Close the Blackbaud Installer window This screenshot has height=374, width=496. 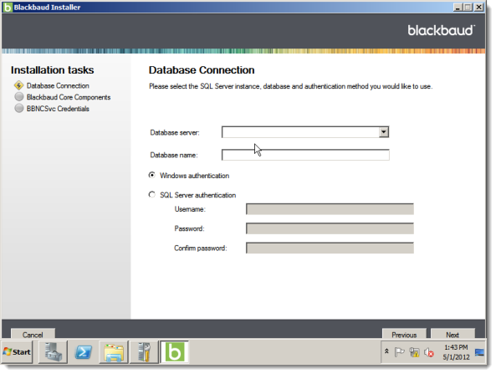click(479, 7)
